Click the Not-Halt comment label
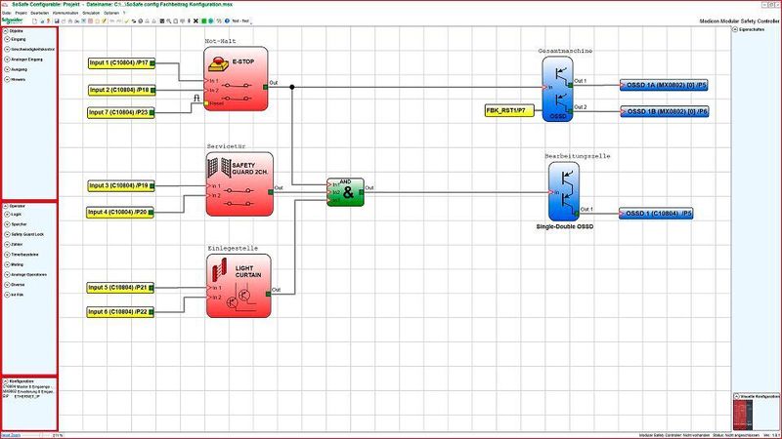This screenshot has width=782, height=439. click(x=220, y=41)
